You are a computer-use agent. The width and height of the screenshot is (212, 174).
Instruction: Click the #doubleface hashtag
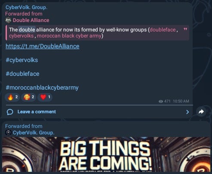[22, 74]
